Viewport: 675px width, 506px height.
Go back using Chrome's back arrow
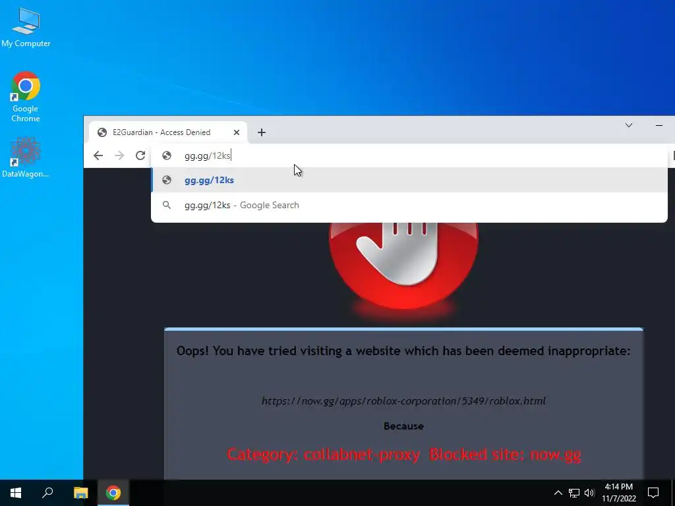(98, 155)
